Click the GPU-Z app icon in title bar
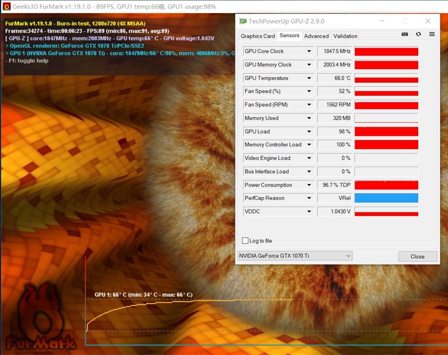Viewport: 448px width, 355px height. click(243, 21)
